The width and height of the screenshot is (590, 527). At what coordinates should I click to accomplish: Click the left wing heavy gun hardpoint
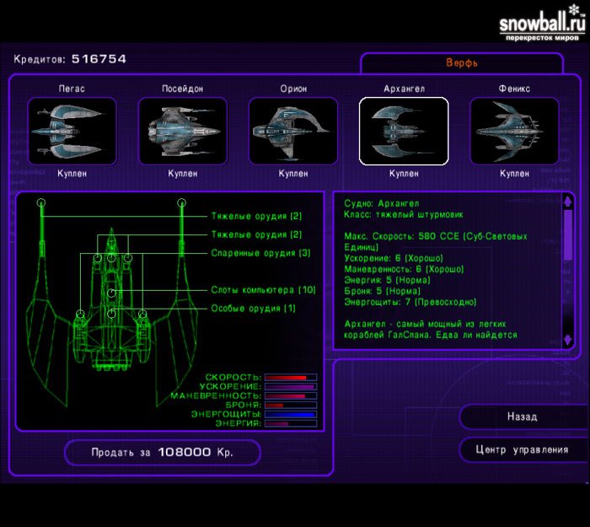coord(41,203)
